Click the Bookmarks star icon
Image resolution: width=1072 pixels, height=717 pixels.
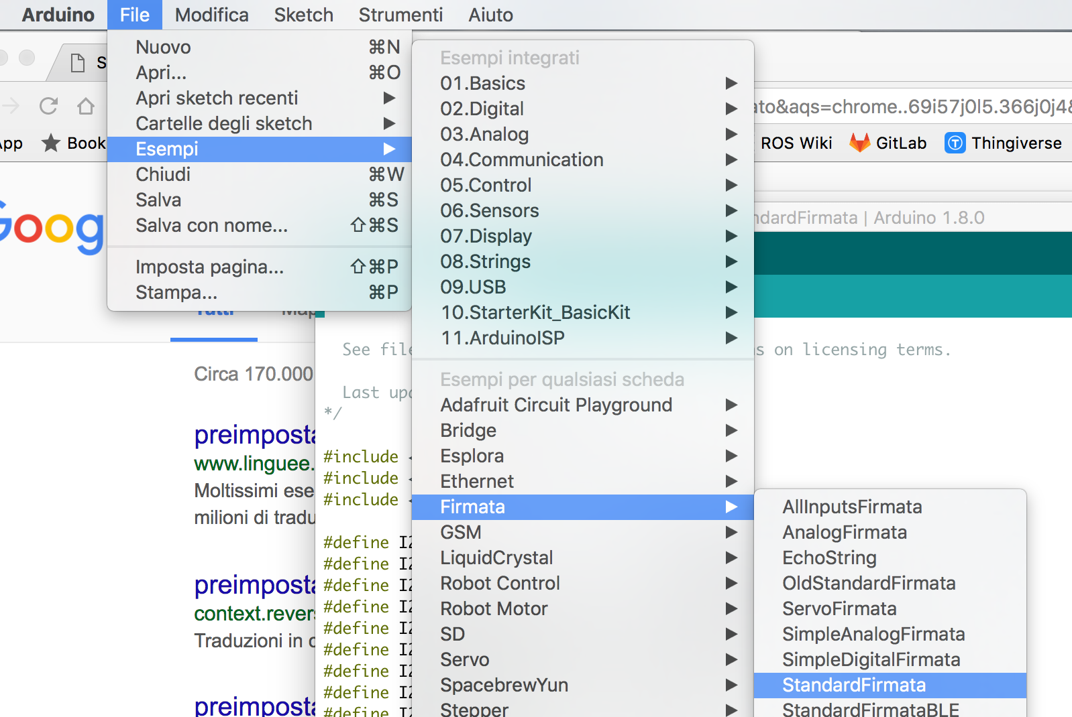tap(51, 143)
